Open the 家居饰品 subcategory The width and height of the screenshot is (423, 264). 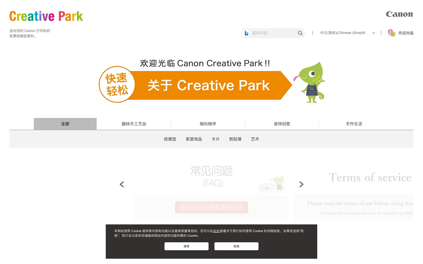[x=194, y=139]
